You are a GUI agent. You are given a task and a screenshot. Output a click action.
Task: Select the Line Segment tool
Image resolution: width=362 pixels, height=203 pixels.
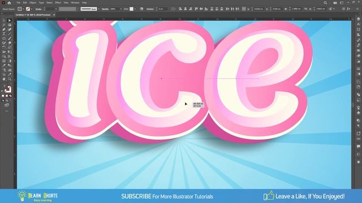(10, 34)
